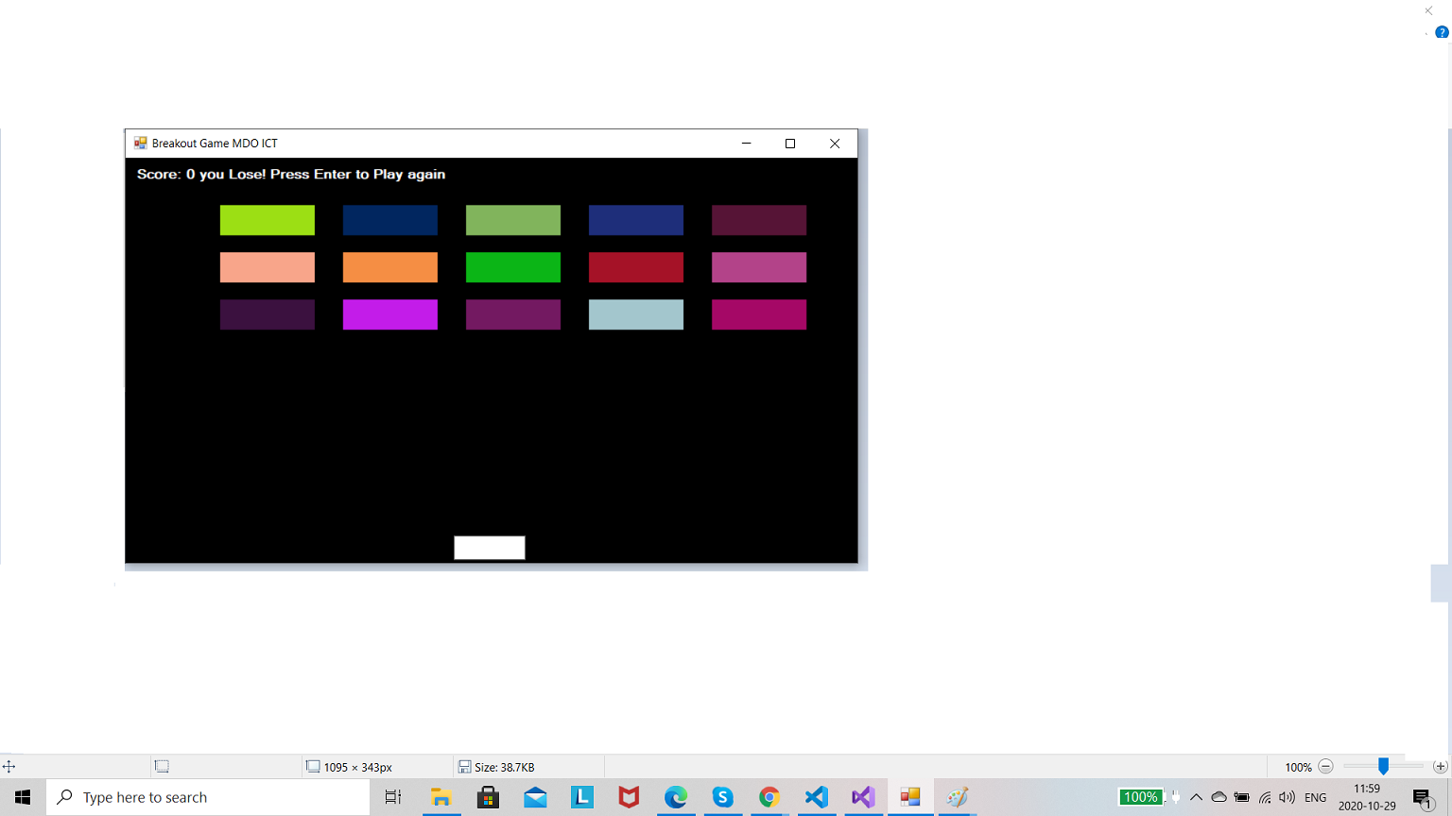Click the crimson red brick
This screenshot has width=1452, height=816.
click(636, 267)
